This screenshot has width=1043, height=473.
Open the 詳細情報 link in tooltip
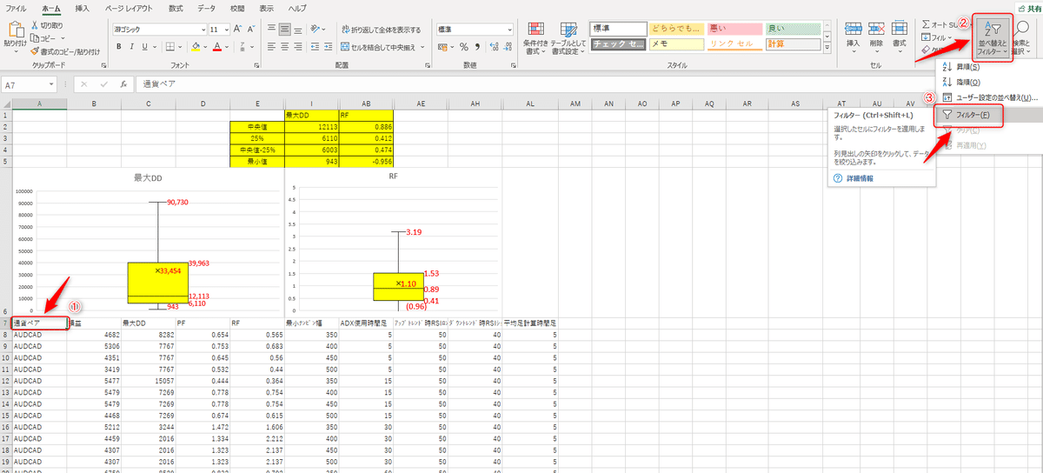click(x=860, y=177)
